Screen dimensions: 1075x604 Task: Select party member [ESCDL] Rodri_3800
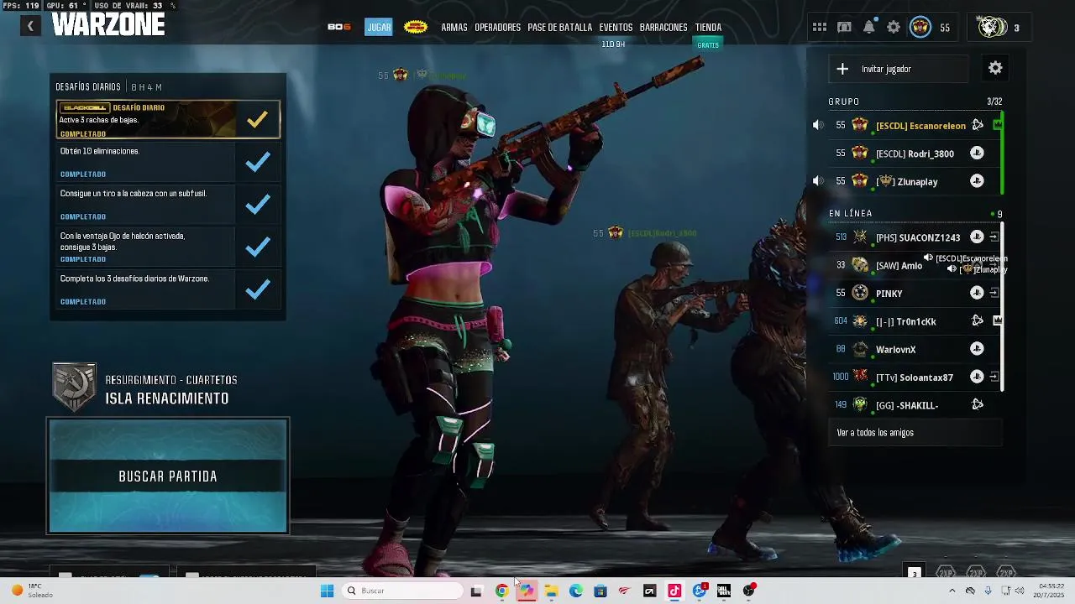(914, 154)
